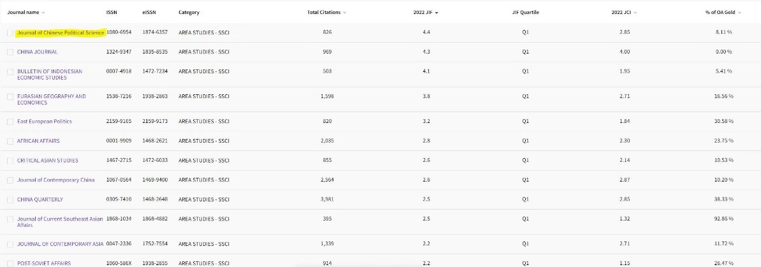Screen dimensions: 761x267
Task: Open Journal of Contemporary China link
Action: click(x=56, y=180)
